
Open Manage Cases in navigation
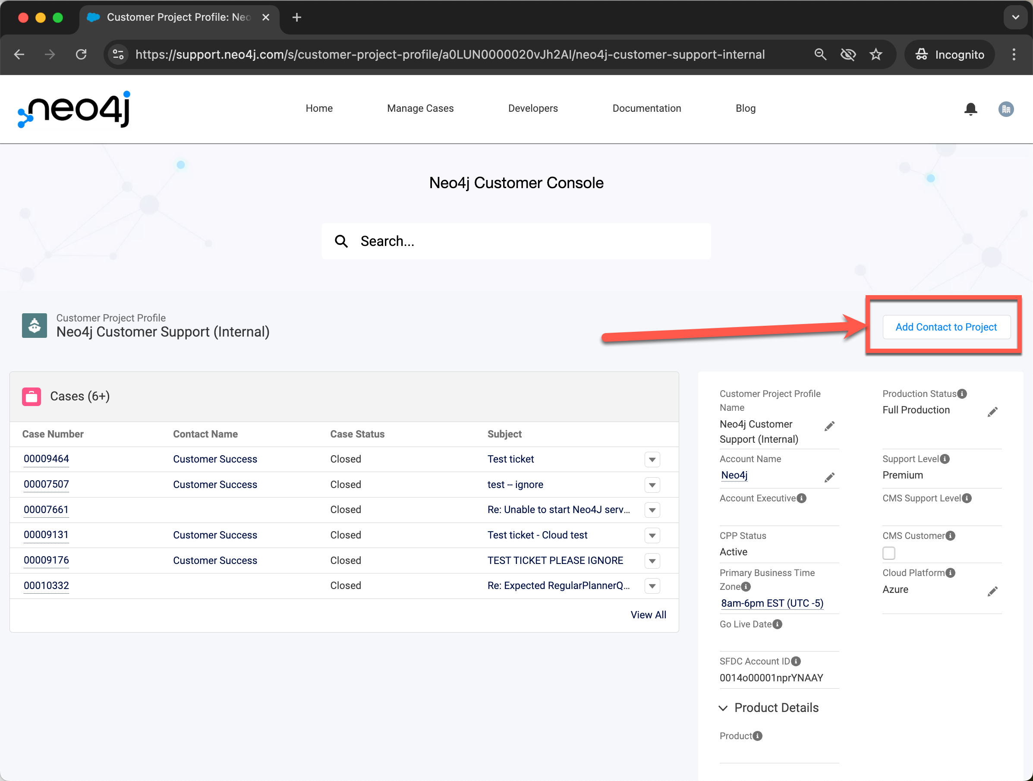pos(420,108)
